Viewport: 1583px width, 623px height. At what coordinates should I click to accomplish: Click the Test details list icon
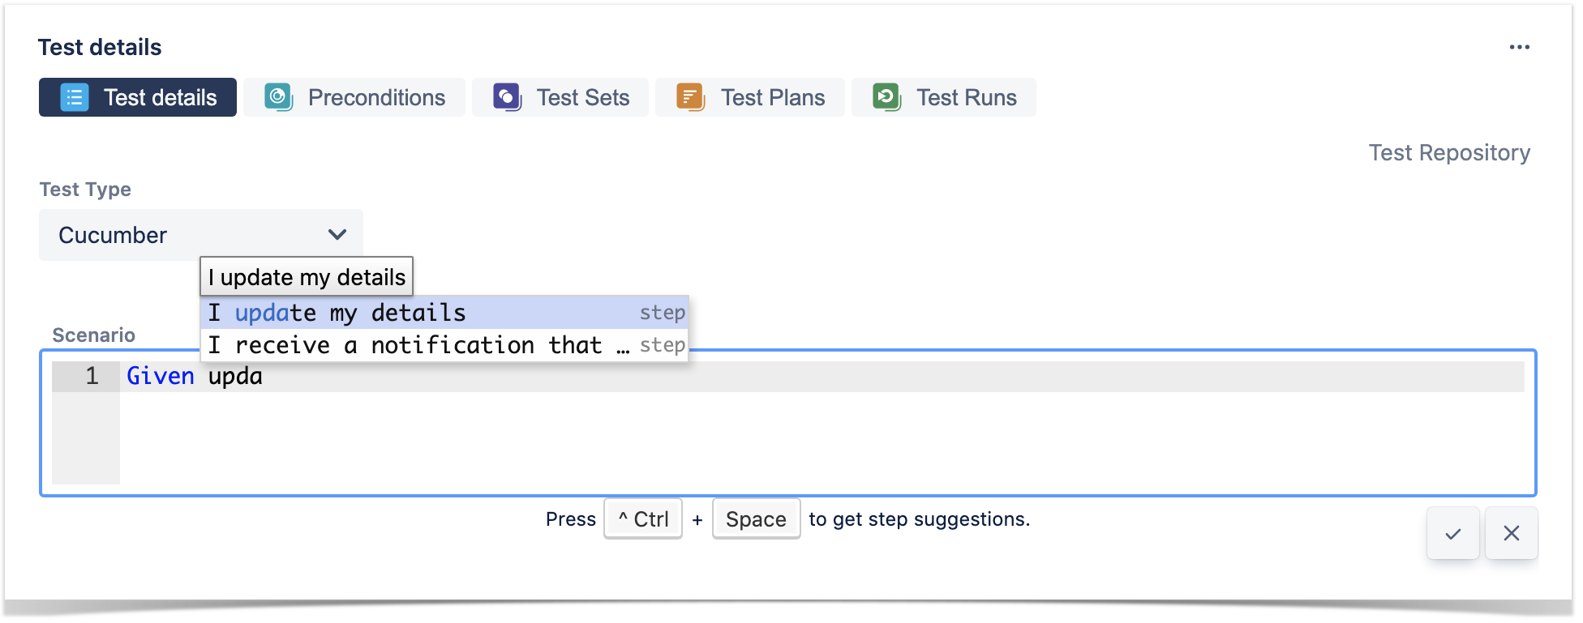click(75, 97)
